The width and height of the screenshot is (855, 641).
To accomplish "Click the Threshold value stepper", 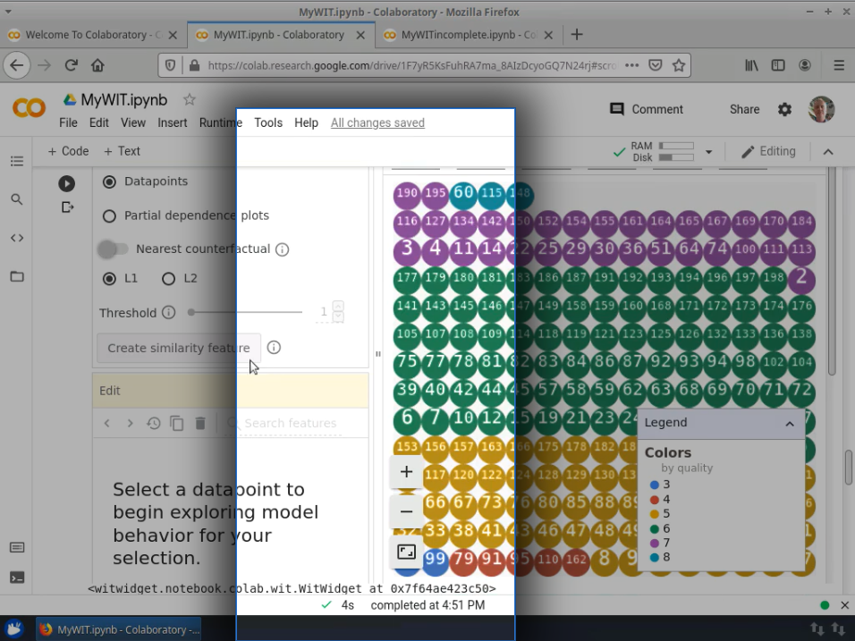I will click(x=338, y=312).
